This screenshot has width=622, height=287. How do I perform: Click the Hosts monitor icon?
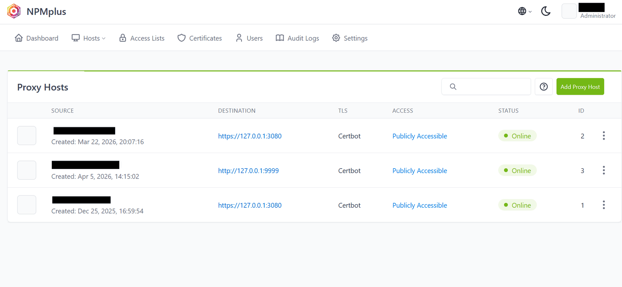pos(75,38)
